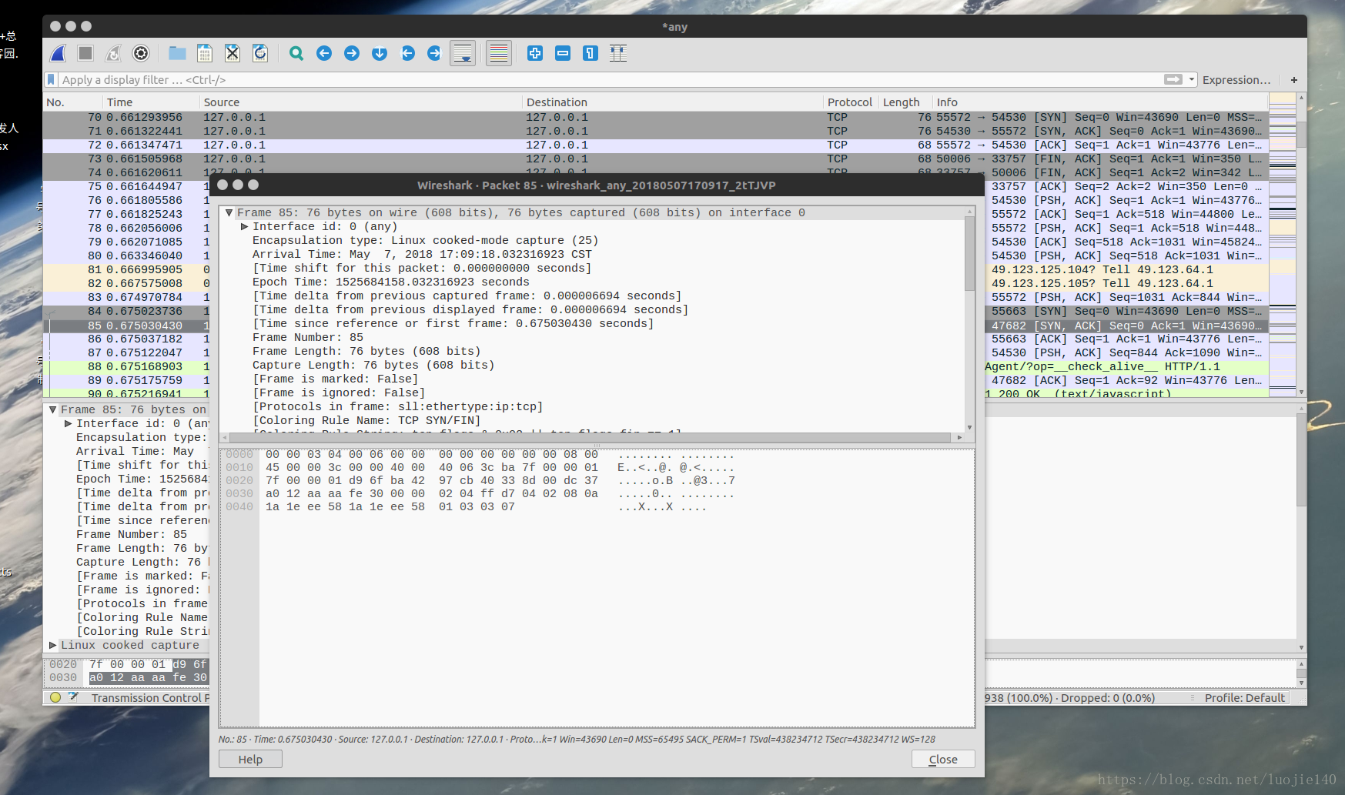Find a packet with magnifier icon
Viewport: 1345px width, 795px height.
[296, 53]
